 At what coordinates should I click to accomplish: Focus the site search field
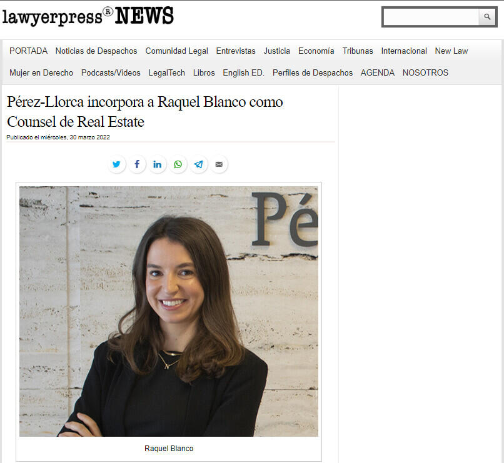[431, 17]
